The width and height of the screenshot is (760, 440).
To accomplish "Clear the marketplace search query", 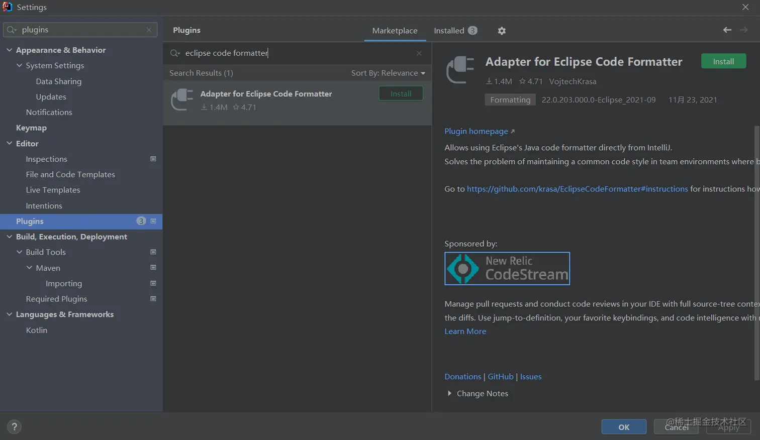I will (x=419, y=53).
